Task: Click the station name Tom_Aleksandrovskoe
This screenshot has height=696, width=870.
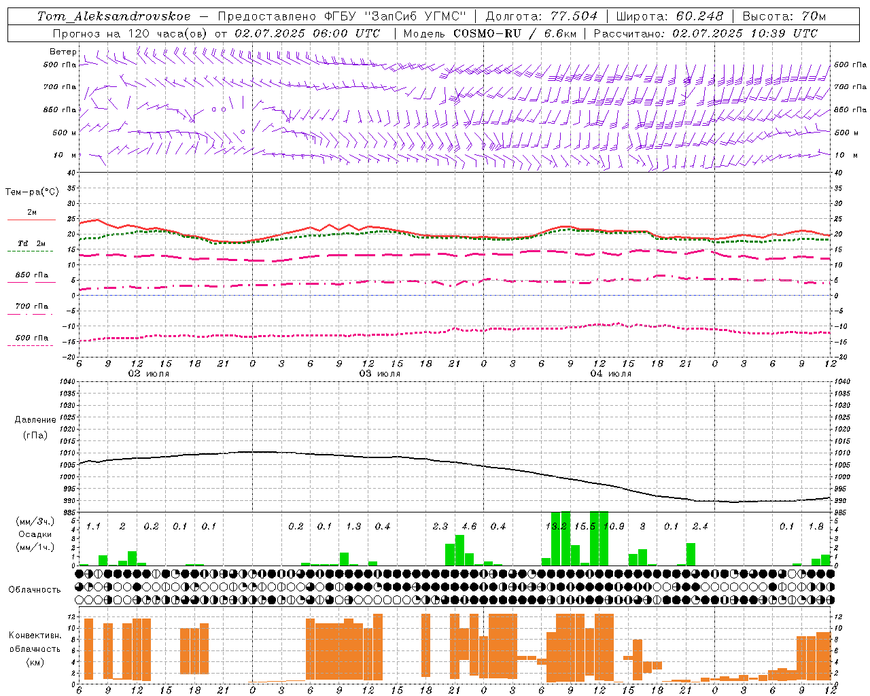Action: click(x=114, y=16)
